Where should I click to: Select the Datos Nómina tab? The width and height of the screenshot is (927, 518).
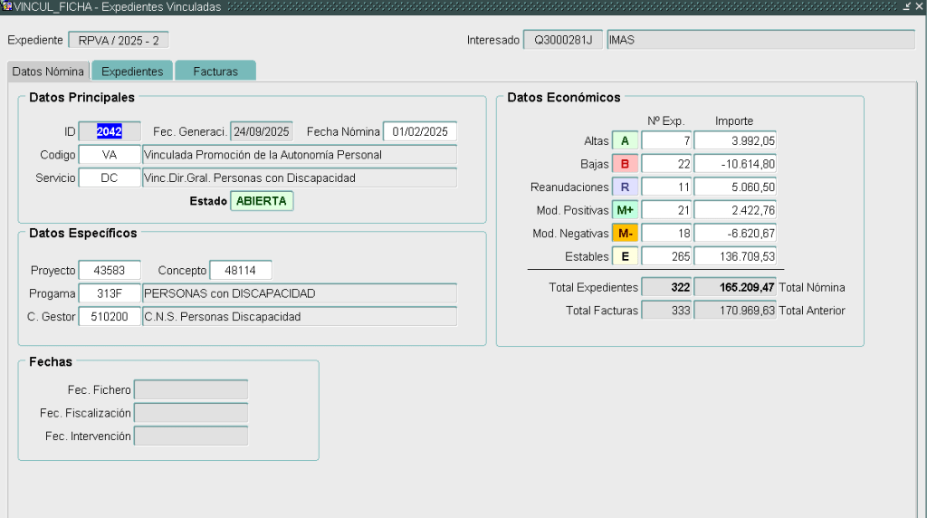48,72
